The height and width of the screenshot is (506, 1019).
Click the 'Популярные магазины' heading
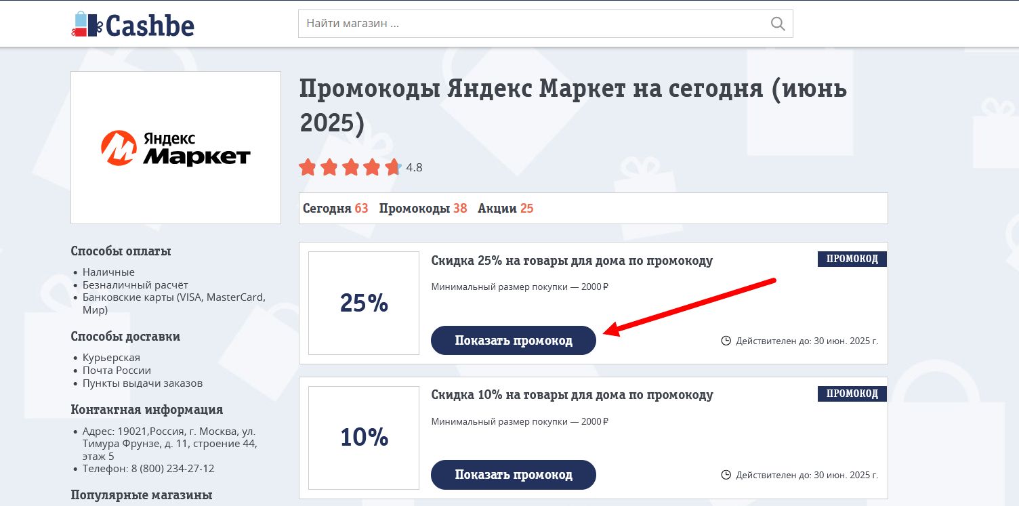tap(142, 495)
